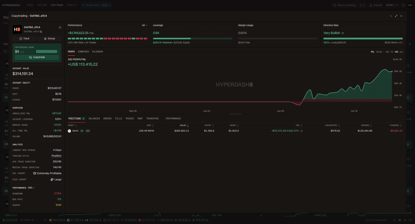Open the Performance 'All' timeframe dropdown

pos(145,25)
